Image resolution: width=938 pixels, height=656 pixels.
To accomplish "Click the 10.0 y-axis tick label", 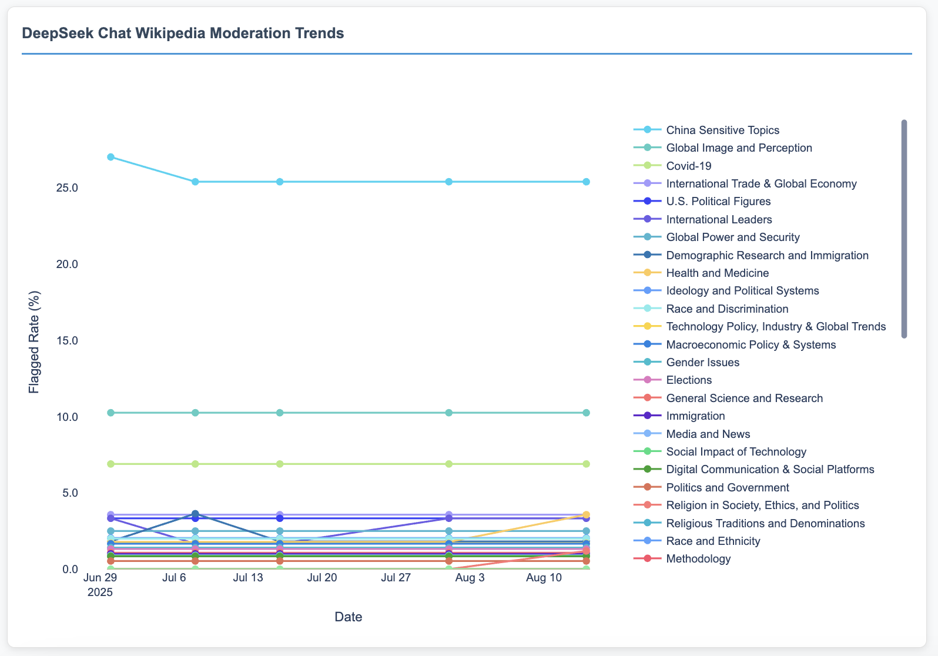I will click(x=68, y=417).
